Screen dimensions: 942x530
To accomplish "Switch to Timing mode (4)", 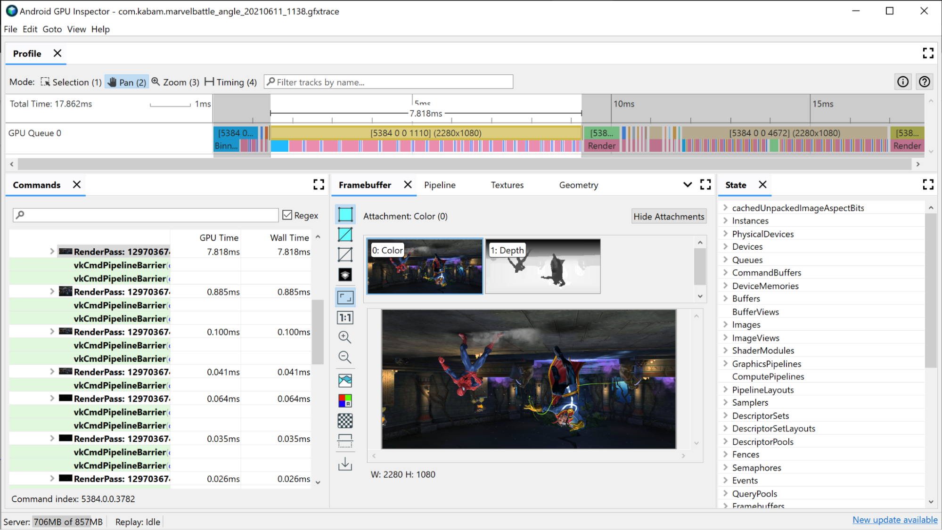I will (229, 82).
